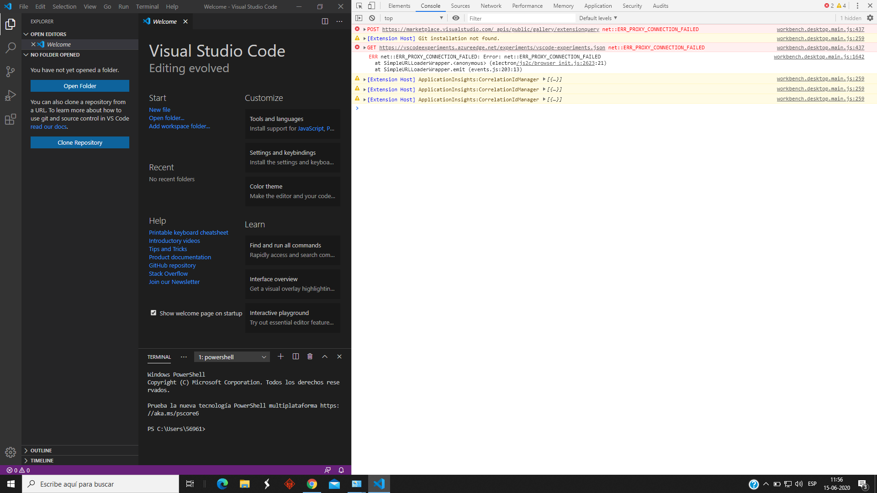Open DevTools customize menu dots
This screenshot has height=493, width=877.
[857, 6]
